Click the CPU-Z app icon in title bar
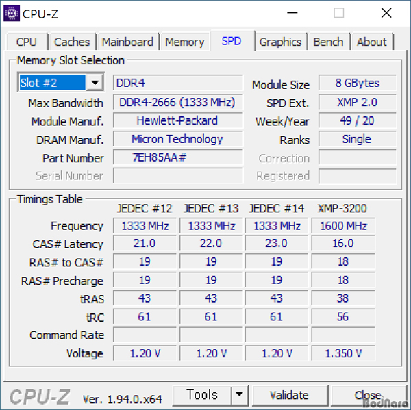 (x=11, y=13)
